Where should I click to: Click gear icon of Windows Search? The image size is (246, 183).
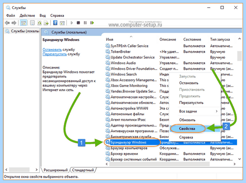[107, 74]
